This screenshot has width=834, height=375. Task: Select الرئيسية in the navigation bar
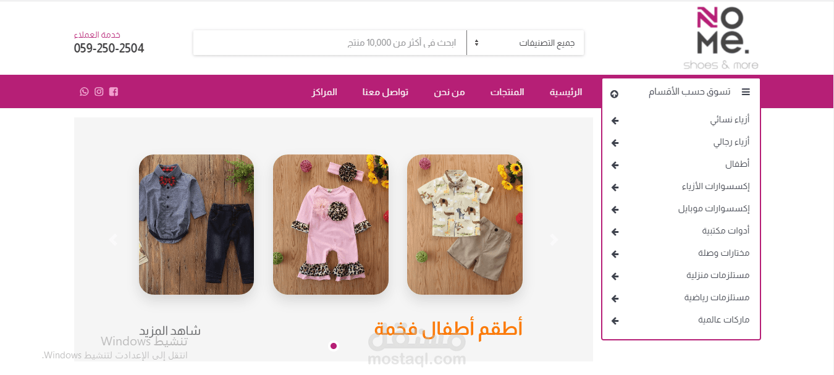(x=566, y=92)
